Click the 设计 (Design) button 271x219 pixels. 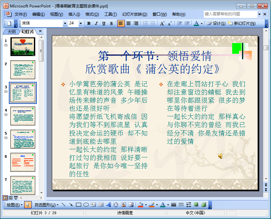(216, 23)
